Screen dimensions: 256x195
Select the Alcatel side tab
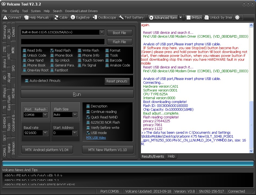[x=9, y=77]
